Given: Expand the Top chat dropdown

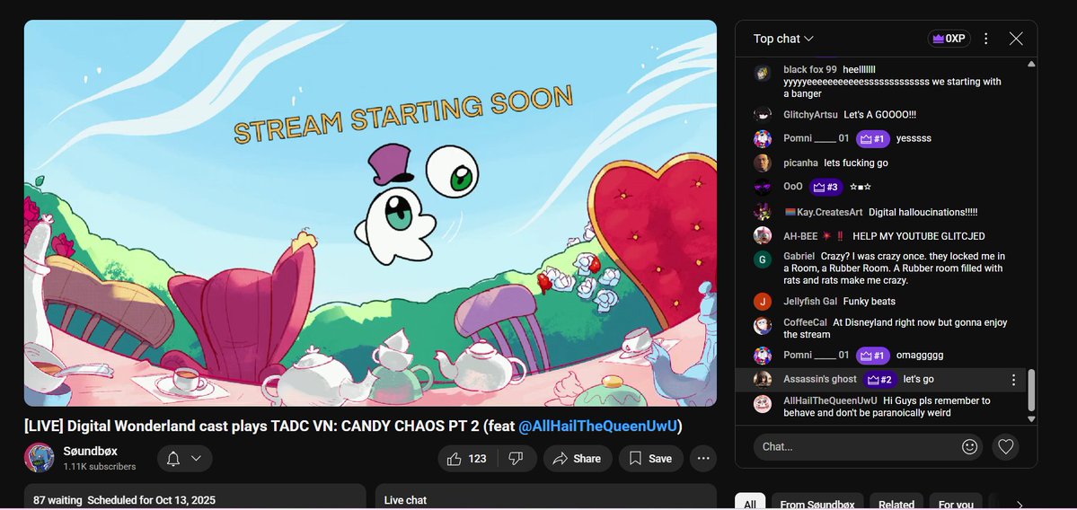Looking at the screenshot, I should (783, 40).
